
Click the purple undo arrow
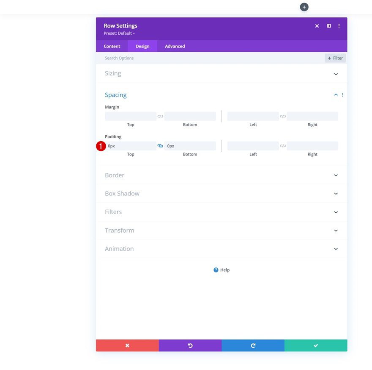190,345
